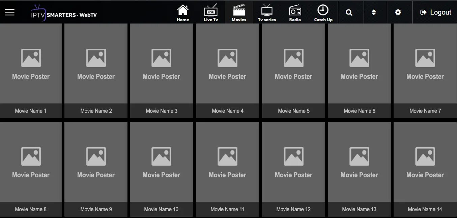This screenshot has height=218, width=457.
Task: Click the search magnifier icon
Action: pos(349,12)
